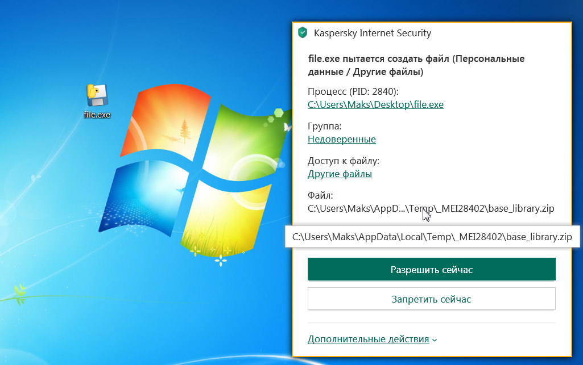Open the Недоверенные group link
The width and height of the screenshot is (583, 365).
(x=342, y=139)
